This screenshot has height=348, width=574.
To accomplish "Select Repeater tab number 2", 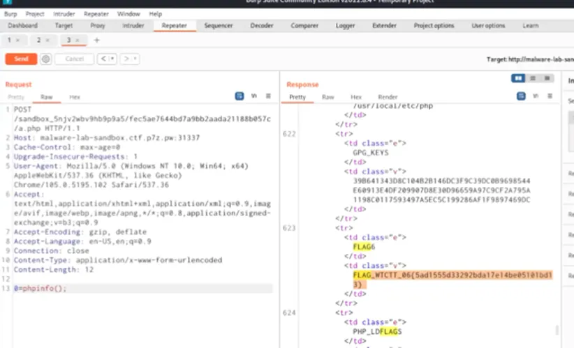I will (39, 40).
